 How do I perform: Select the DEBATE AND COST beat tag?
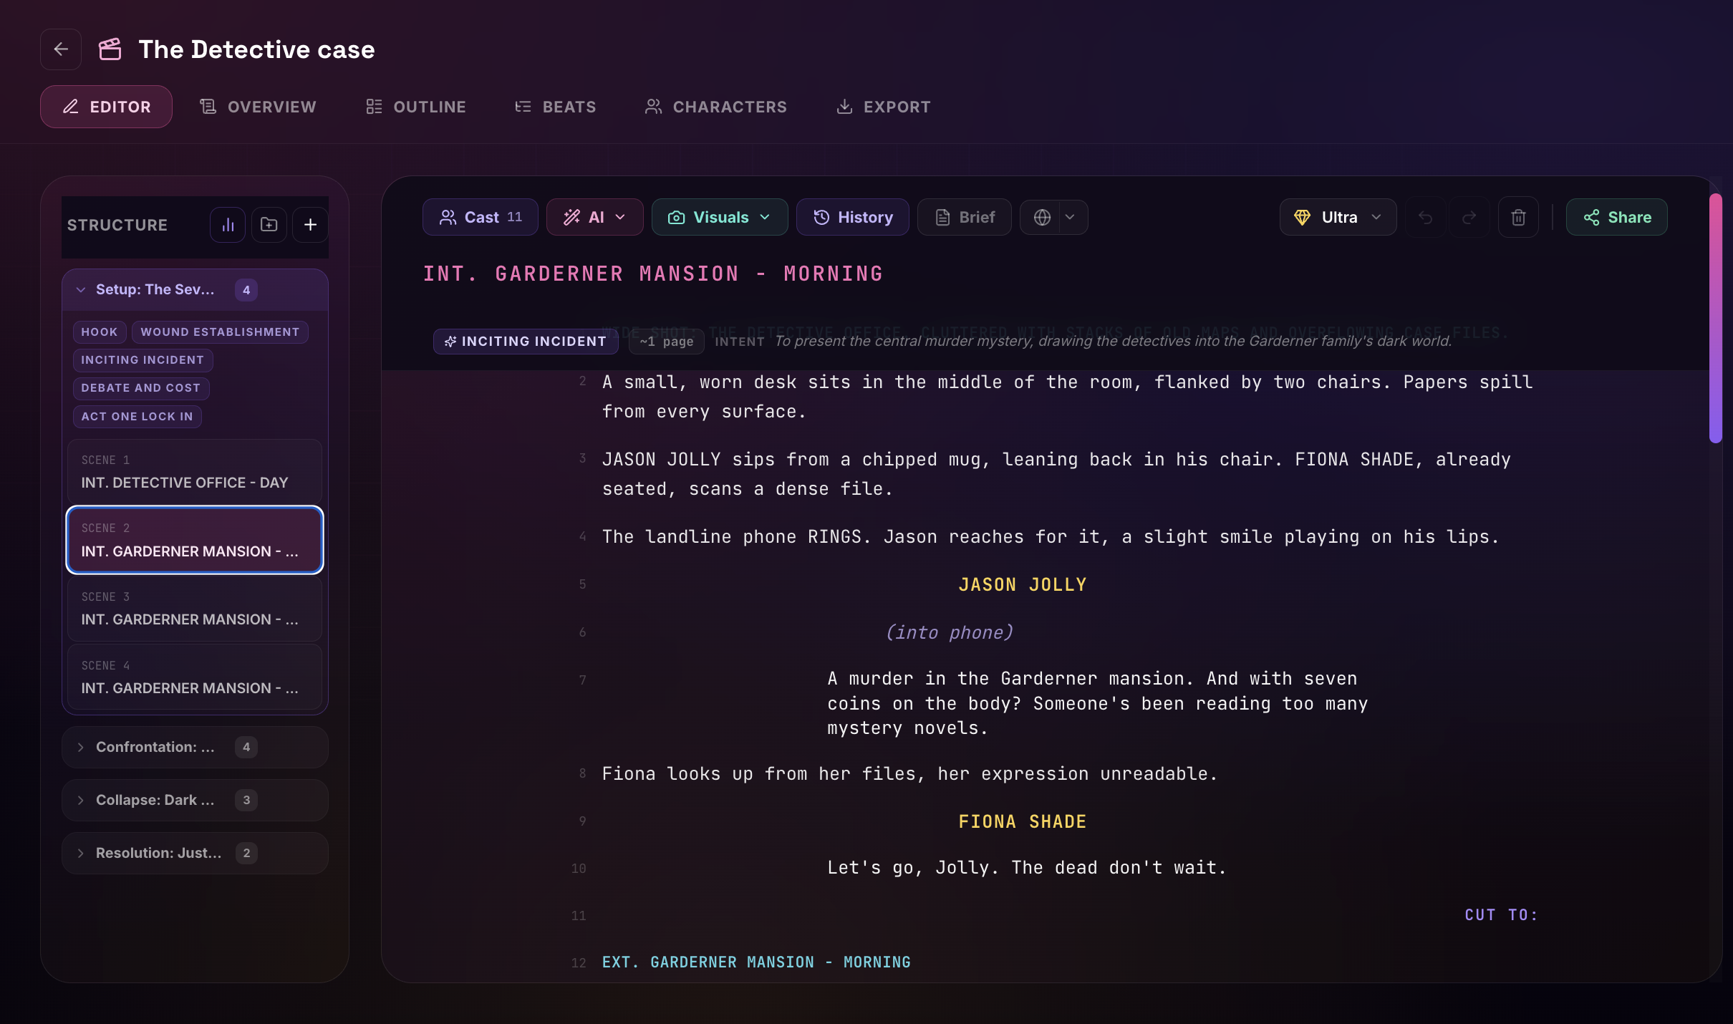tap(141, 387)
